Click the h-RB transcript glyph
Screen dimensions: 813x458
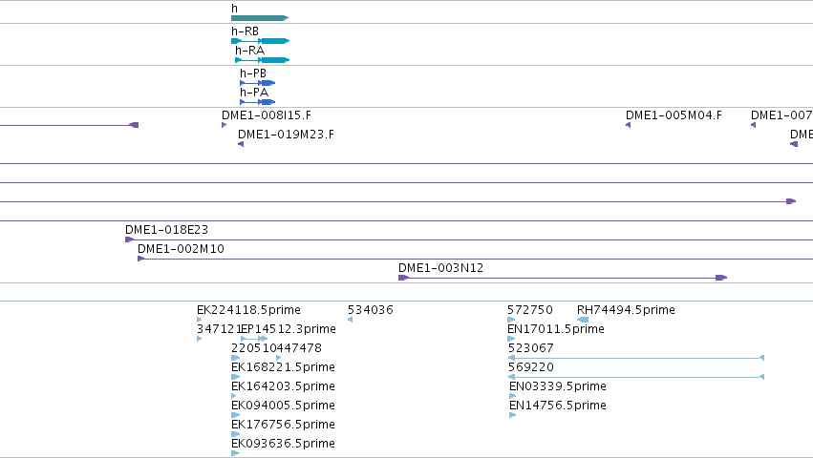click(x=260, y=41)
